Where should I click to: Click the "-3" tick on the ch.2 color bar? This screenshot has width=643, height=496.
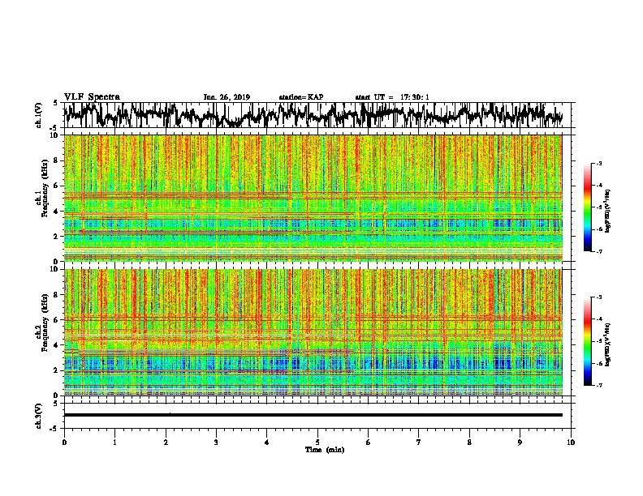[598, 297]
